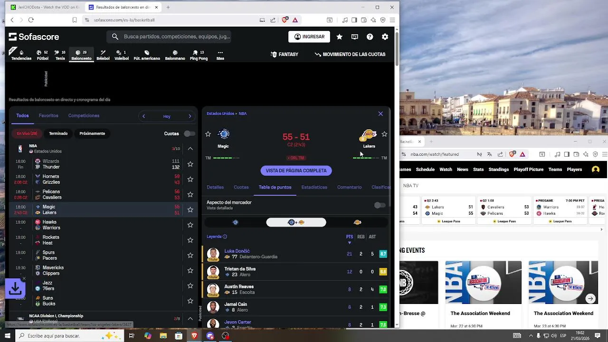Image resolution: width=608 pixels, height=342 pixels.
Task: Select the Tenis sport icon
Action: [60, 55]
